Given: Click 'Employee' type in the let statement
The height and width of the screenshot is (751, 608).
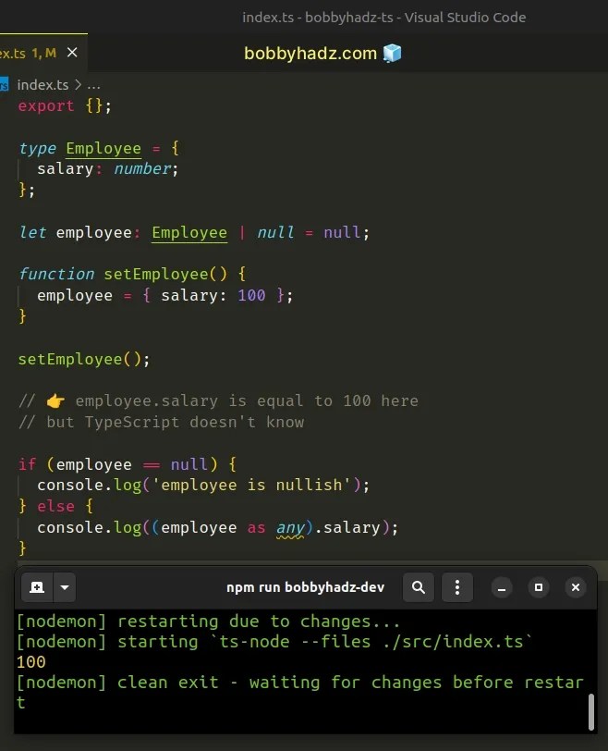Looking at the screenshot, I should pyautogui.click(x=189, y=233).
